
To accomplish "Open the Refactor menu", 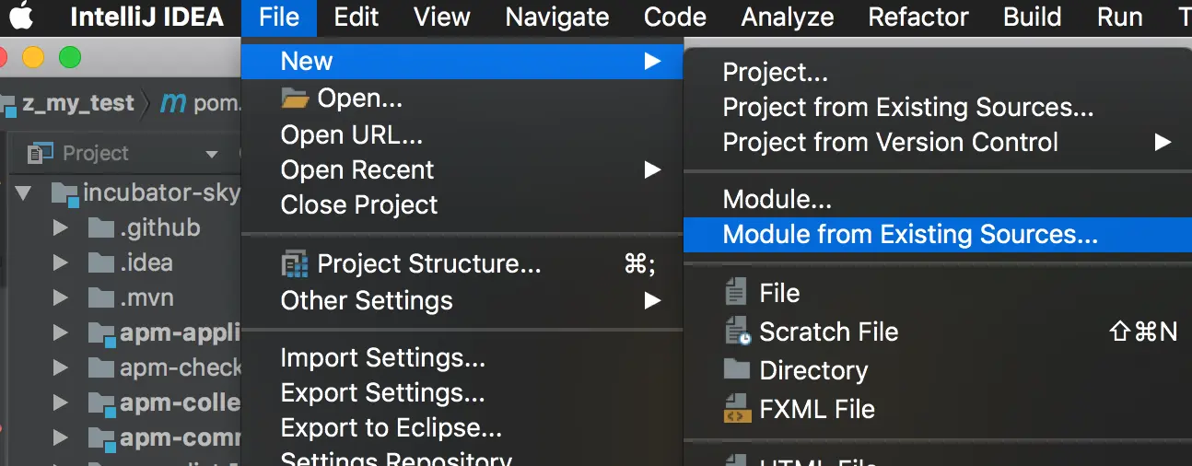I will click(x=917, y=17).
